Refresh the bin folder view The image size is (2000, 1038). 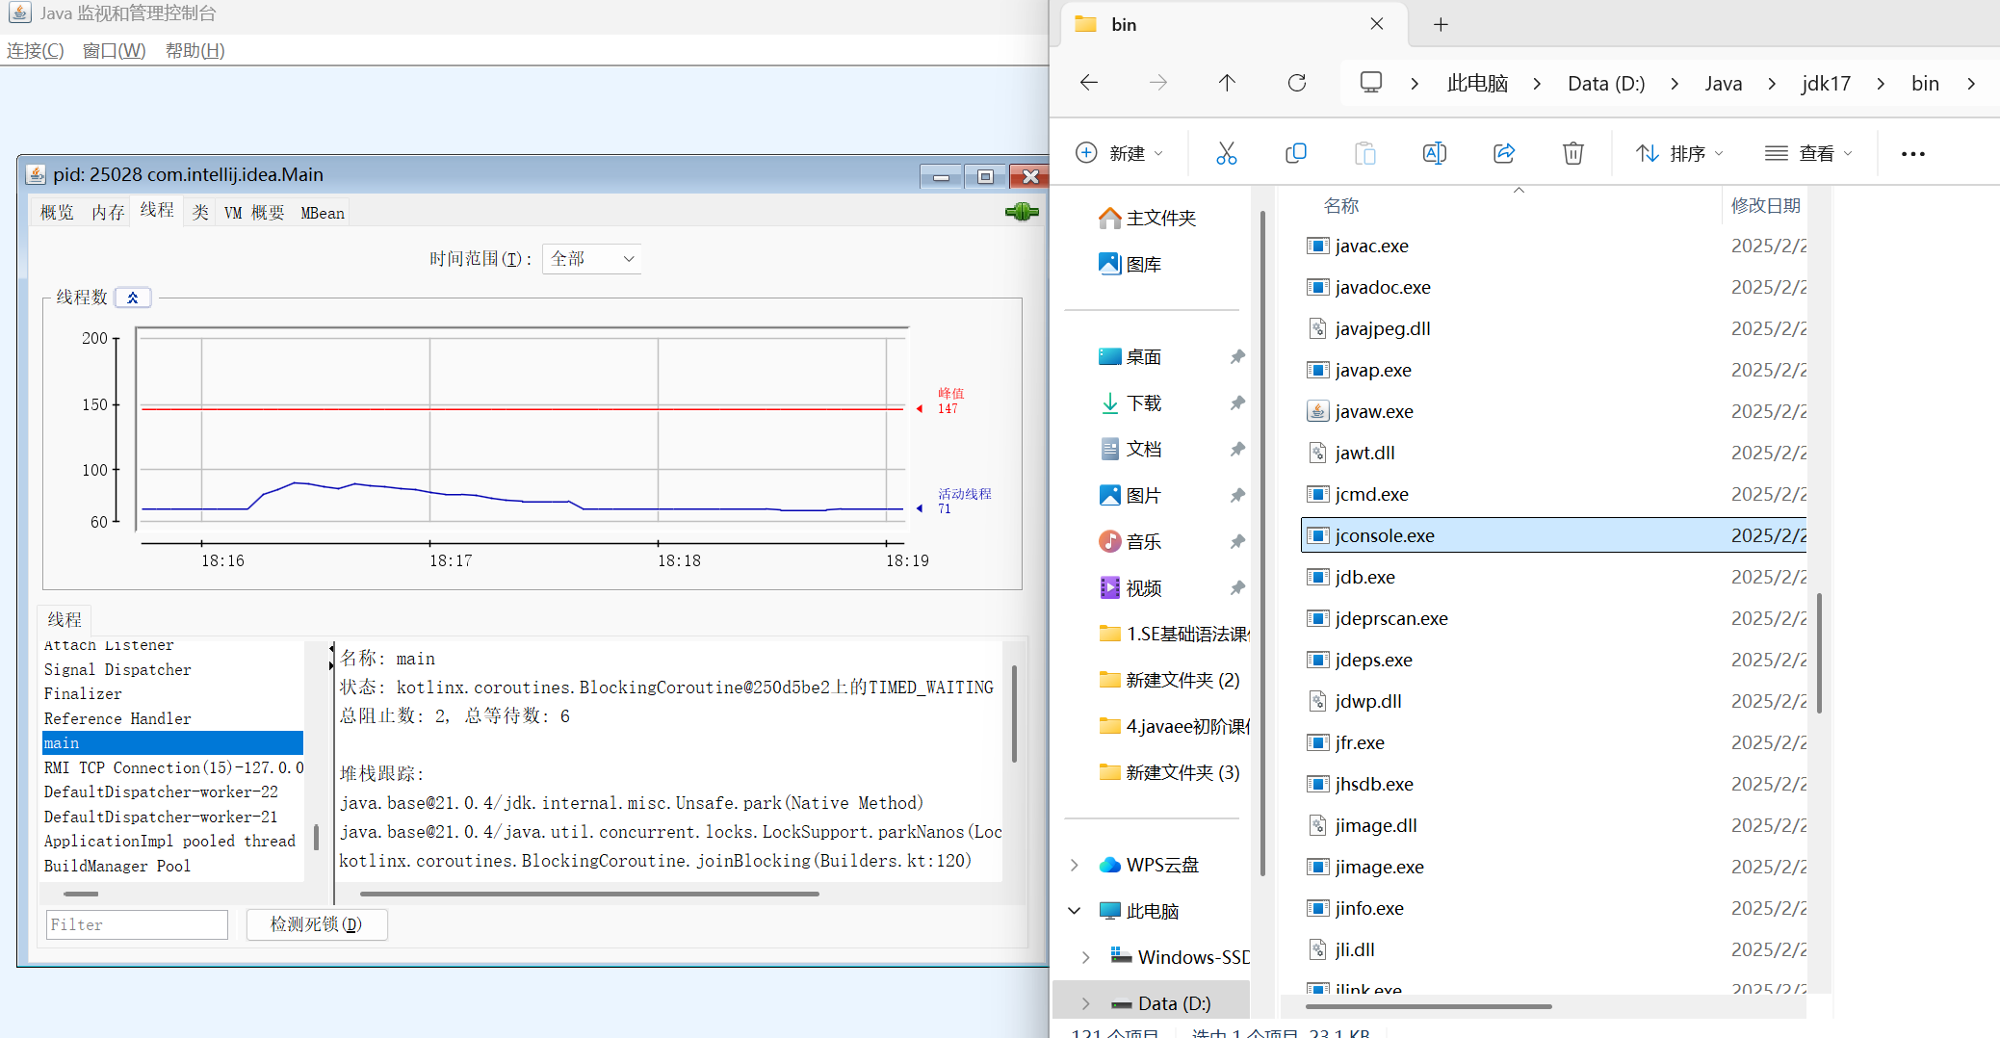click(x=1297, y=83)
